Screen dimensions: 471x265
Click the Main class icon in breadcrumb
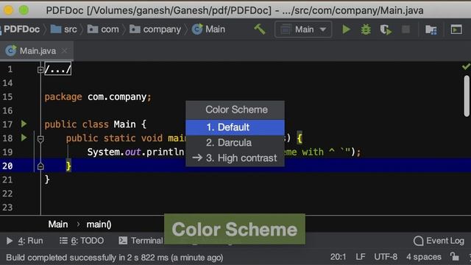197,29
